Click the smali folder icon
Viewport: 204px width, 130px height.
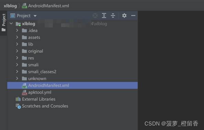[x=24, y=65]
